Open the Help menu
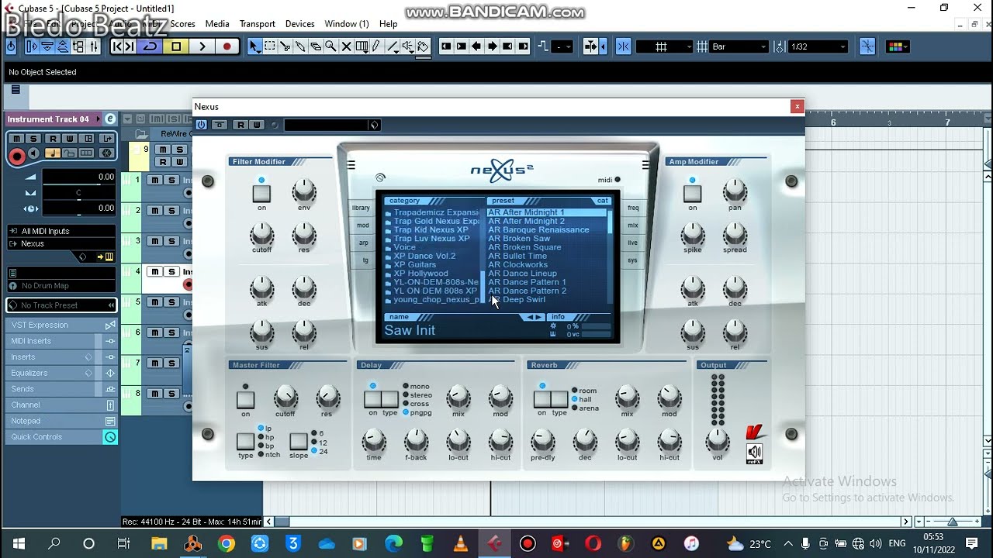The height and width of the screenshot is (558, 993). click(389, 24)
